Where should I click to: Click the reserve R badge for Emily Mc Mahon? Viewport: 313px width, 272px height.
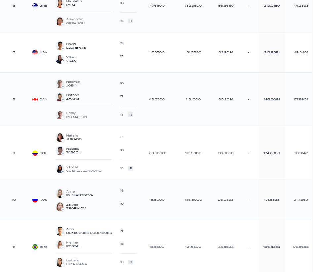pyautogui.click(x=131, y=115)
